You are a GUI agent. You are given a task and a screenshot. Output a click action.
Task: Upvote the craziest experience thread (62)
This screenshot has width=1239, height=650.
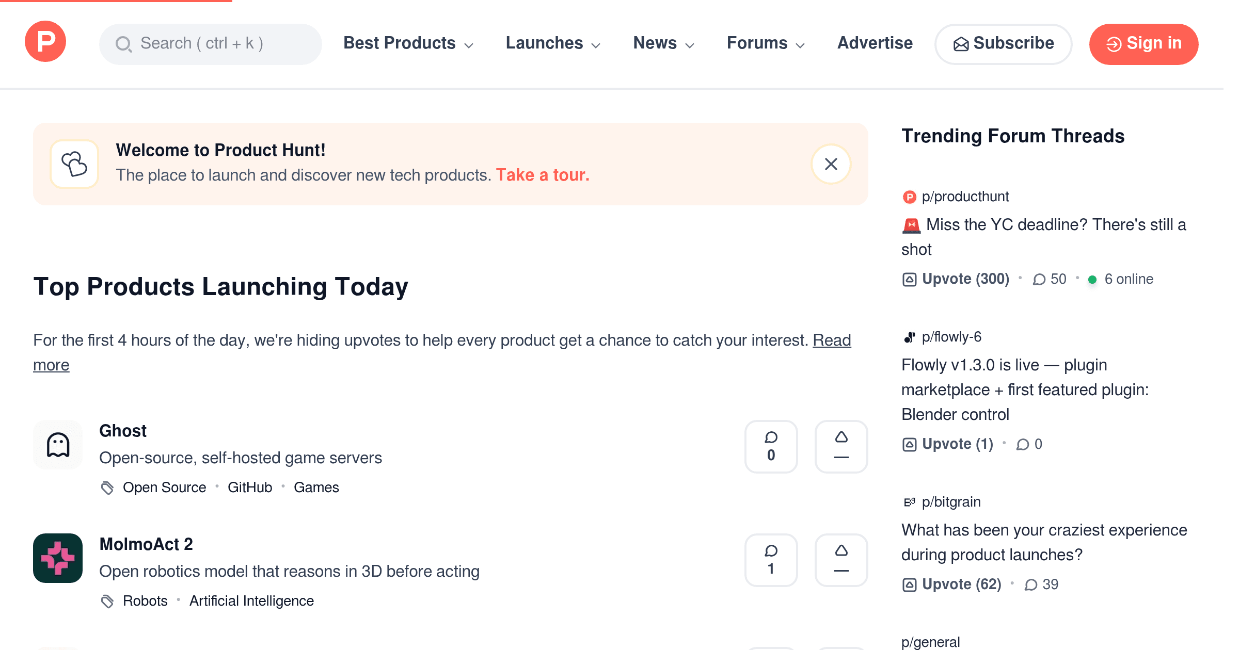tap(952, 584)
